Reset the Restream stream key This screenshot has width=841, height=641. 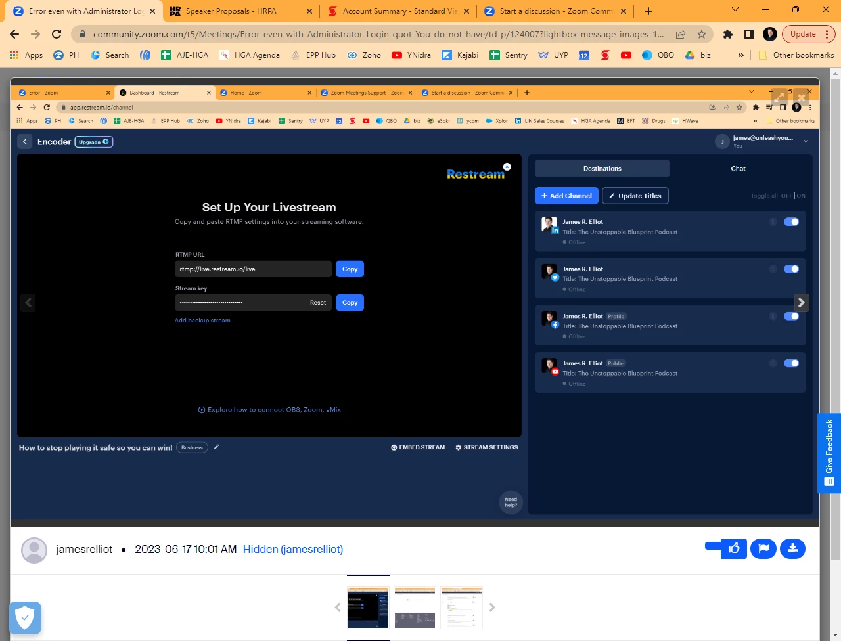318,303
